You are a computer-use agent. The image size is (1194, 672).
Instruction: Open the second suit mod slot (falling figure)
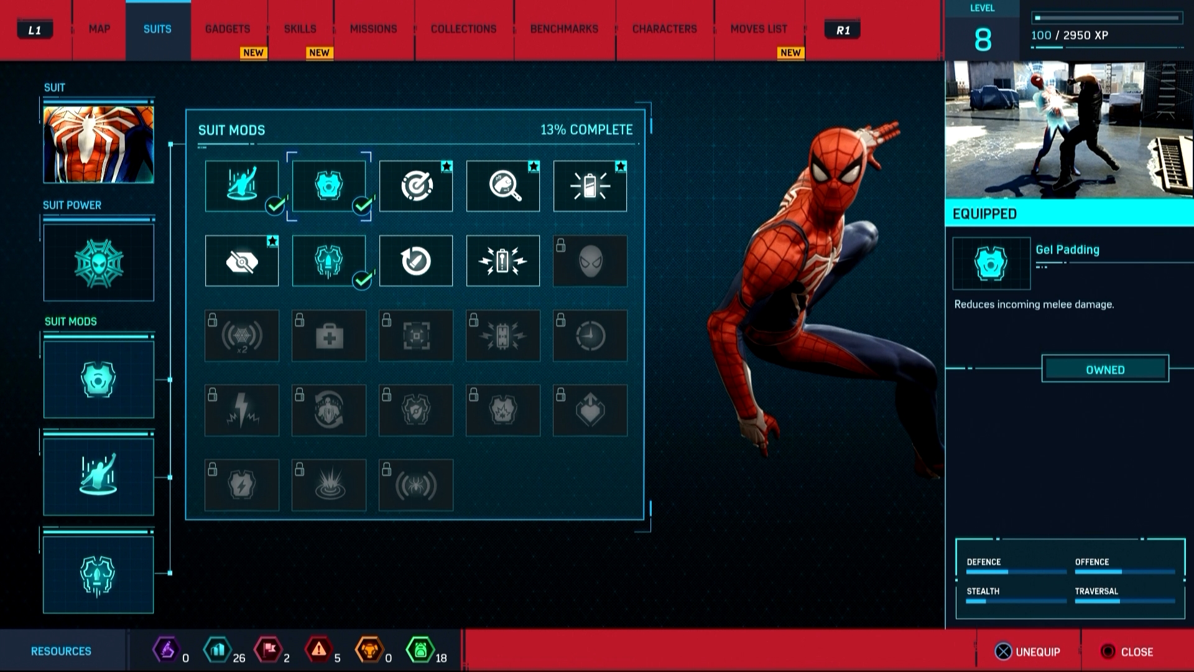98,477
